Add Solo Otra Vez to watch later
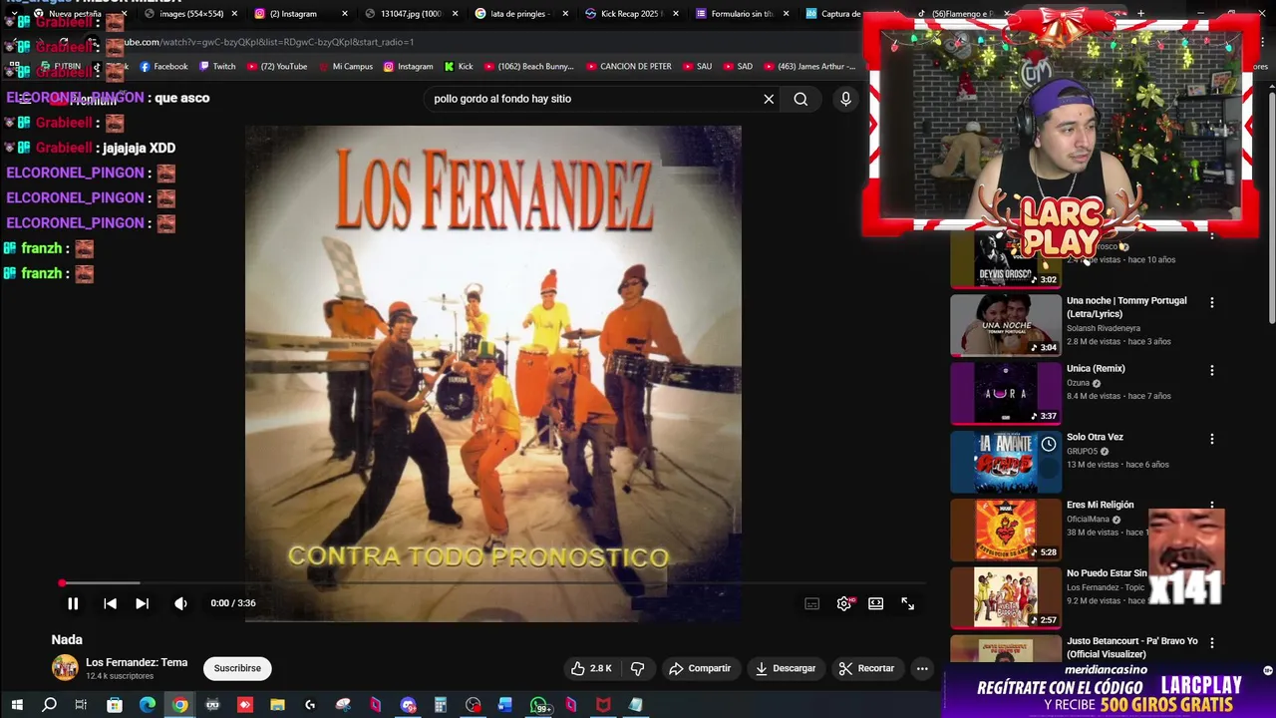1276x718 pixels. pos(1049,444)
